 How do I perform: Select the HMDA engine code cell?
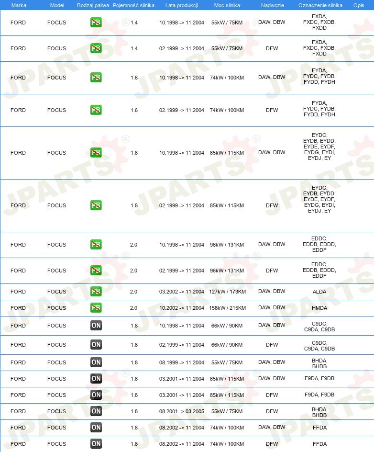(x=319, y=308)
